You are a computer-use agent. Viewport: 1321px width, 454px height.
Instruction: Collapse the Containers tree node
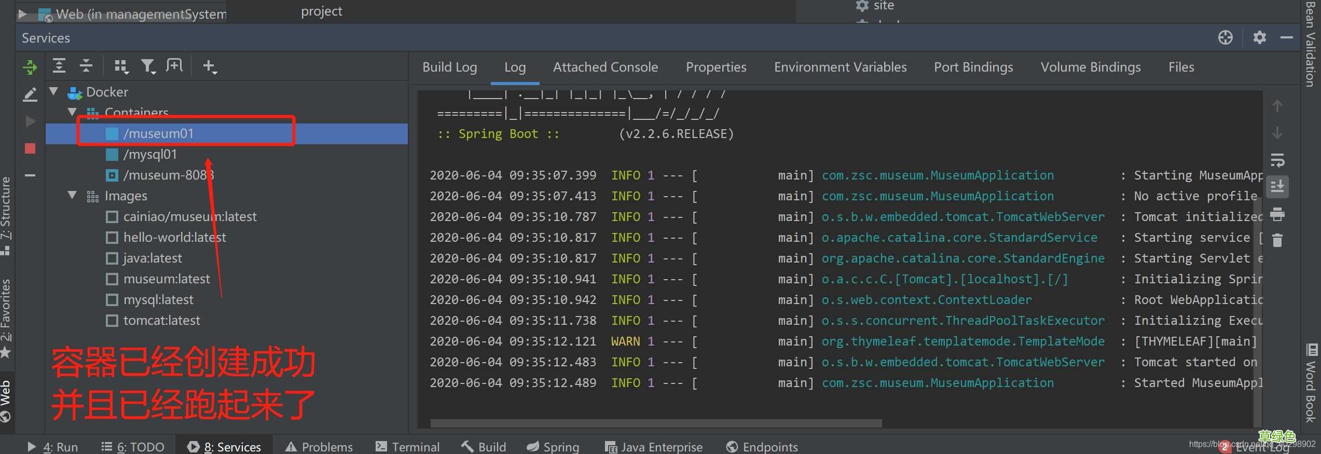pyautogui.click(x=72, y=112)
